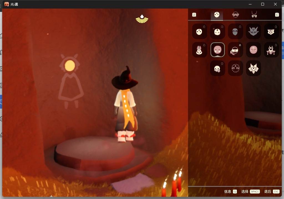
Task: Select the rabbit mask
Action: click(199, 50)
